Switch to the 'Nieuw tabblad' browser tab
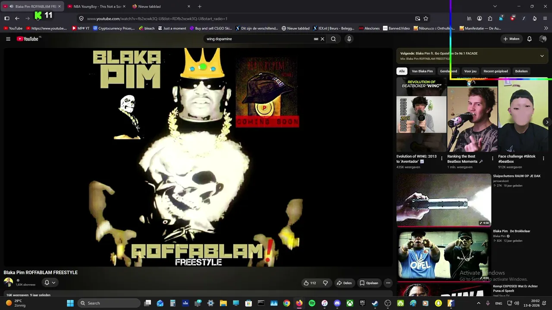Image resolution: width=552 pixels, height=310 pixels. coord(161,6)
